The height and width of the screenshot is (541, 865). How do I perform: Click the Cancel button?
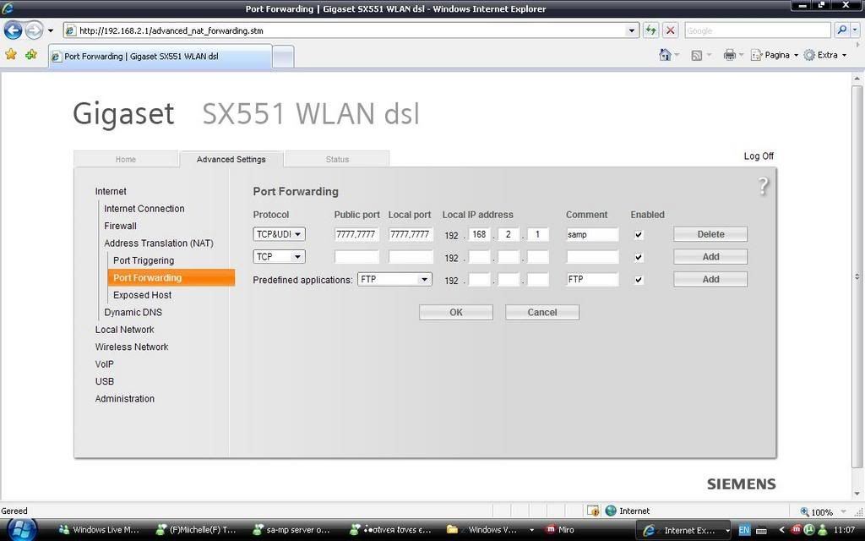click(x=542, y=313)
